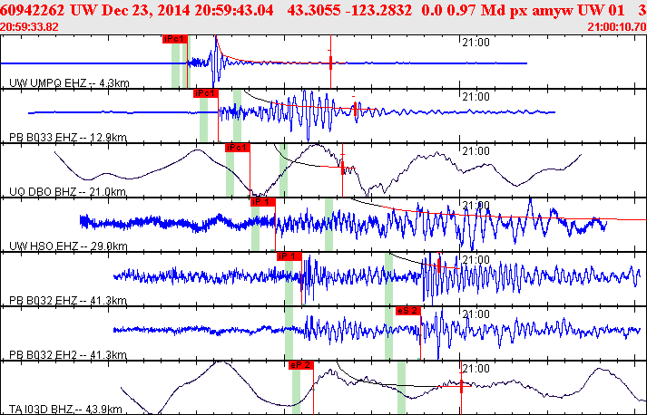Click the red coda end marker on UMPQ trace
The image size is (647, 415).
[x=330, y=63]
